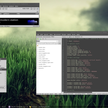Toggle repeat mode in Audacious
This screenshot has width=108, height=108.
[x=31, y=9]
